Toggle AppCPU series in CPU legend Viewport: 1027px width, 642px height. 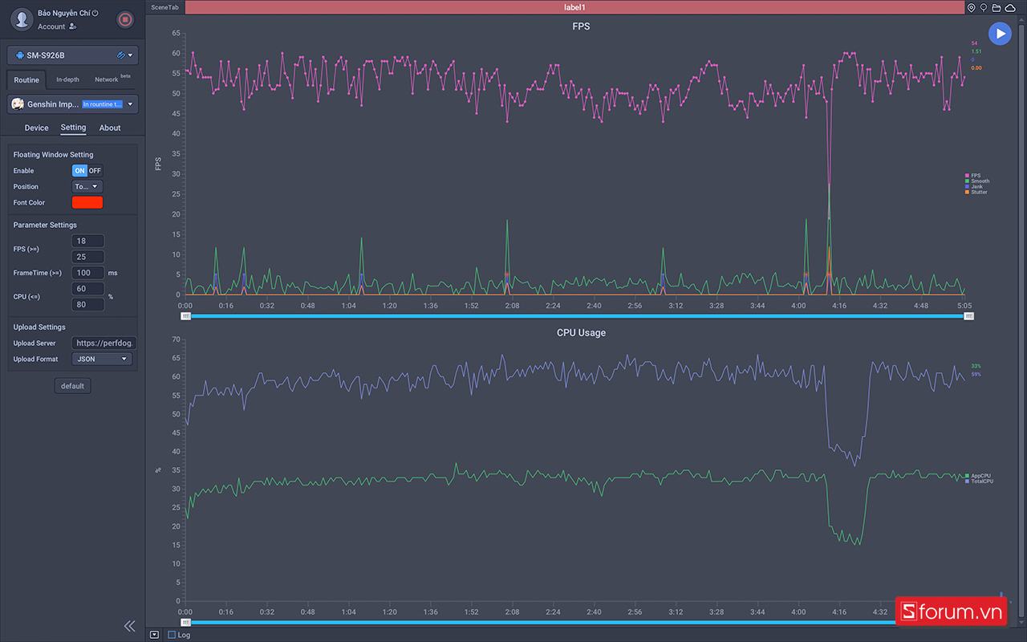[968, 476]
